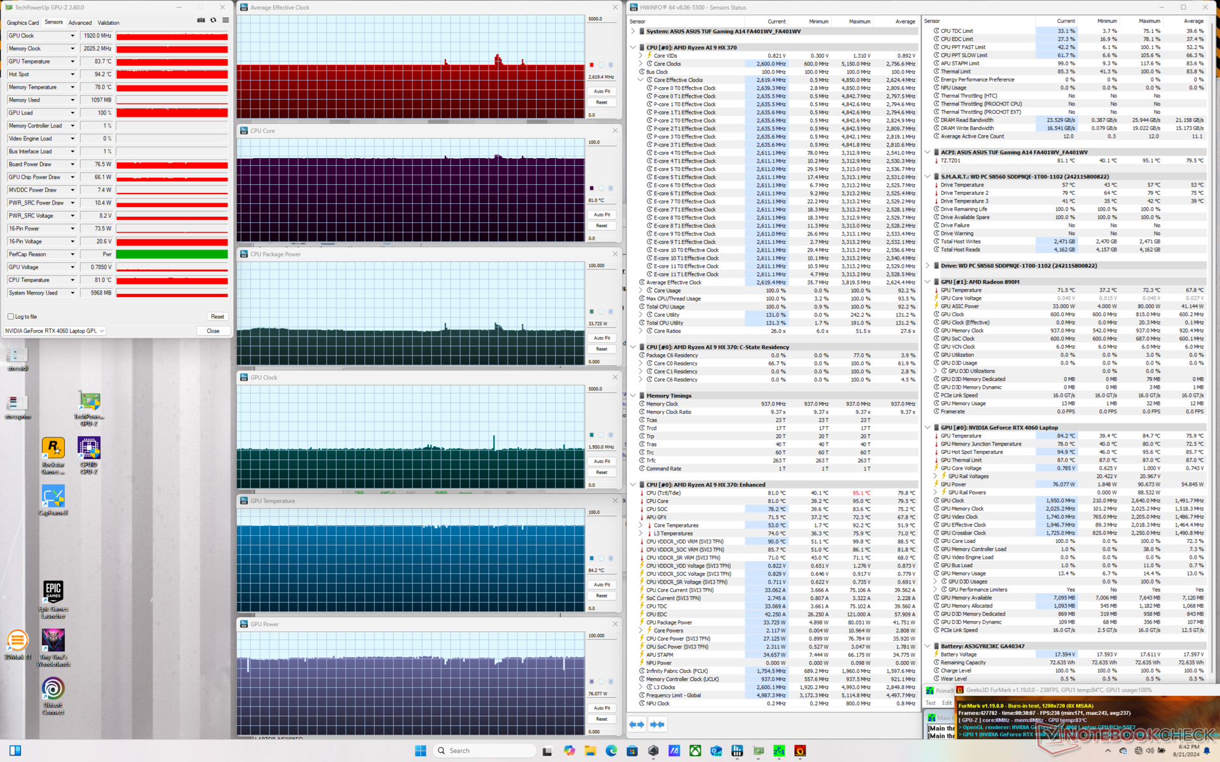Image resolution: width=1220 pixels, height=762 pixels.
Task: Open the Edit menu in Prime95
Action: click(946, 703)
